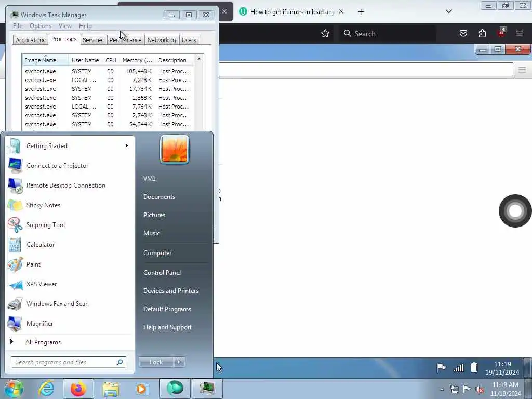The image size is (532, 399).
Task: Open shutdown options arrow next to Lock
Action: tap(179, 362)
